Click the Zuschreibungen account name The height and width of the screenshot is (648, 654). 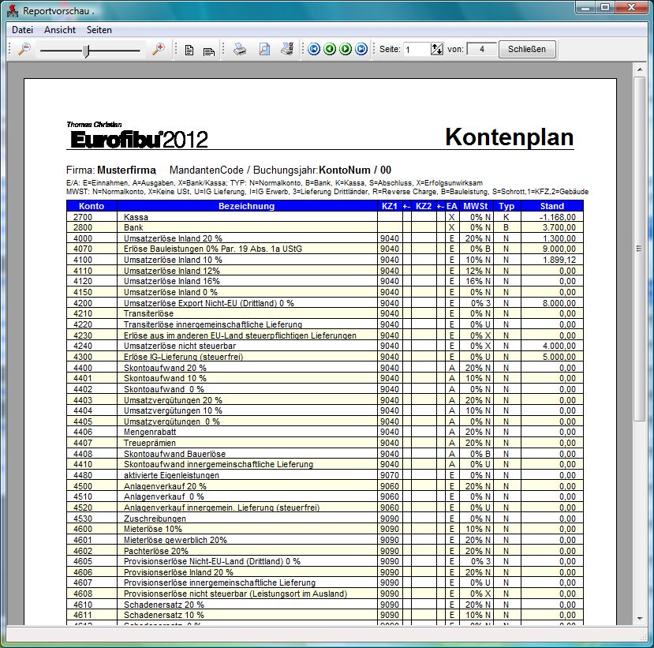pos(155,519)
